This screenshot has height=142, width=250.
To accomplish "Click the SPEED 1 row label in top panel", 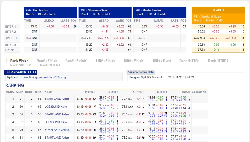I will pos(11,38).
